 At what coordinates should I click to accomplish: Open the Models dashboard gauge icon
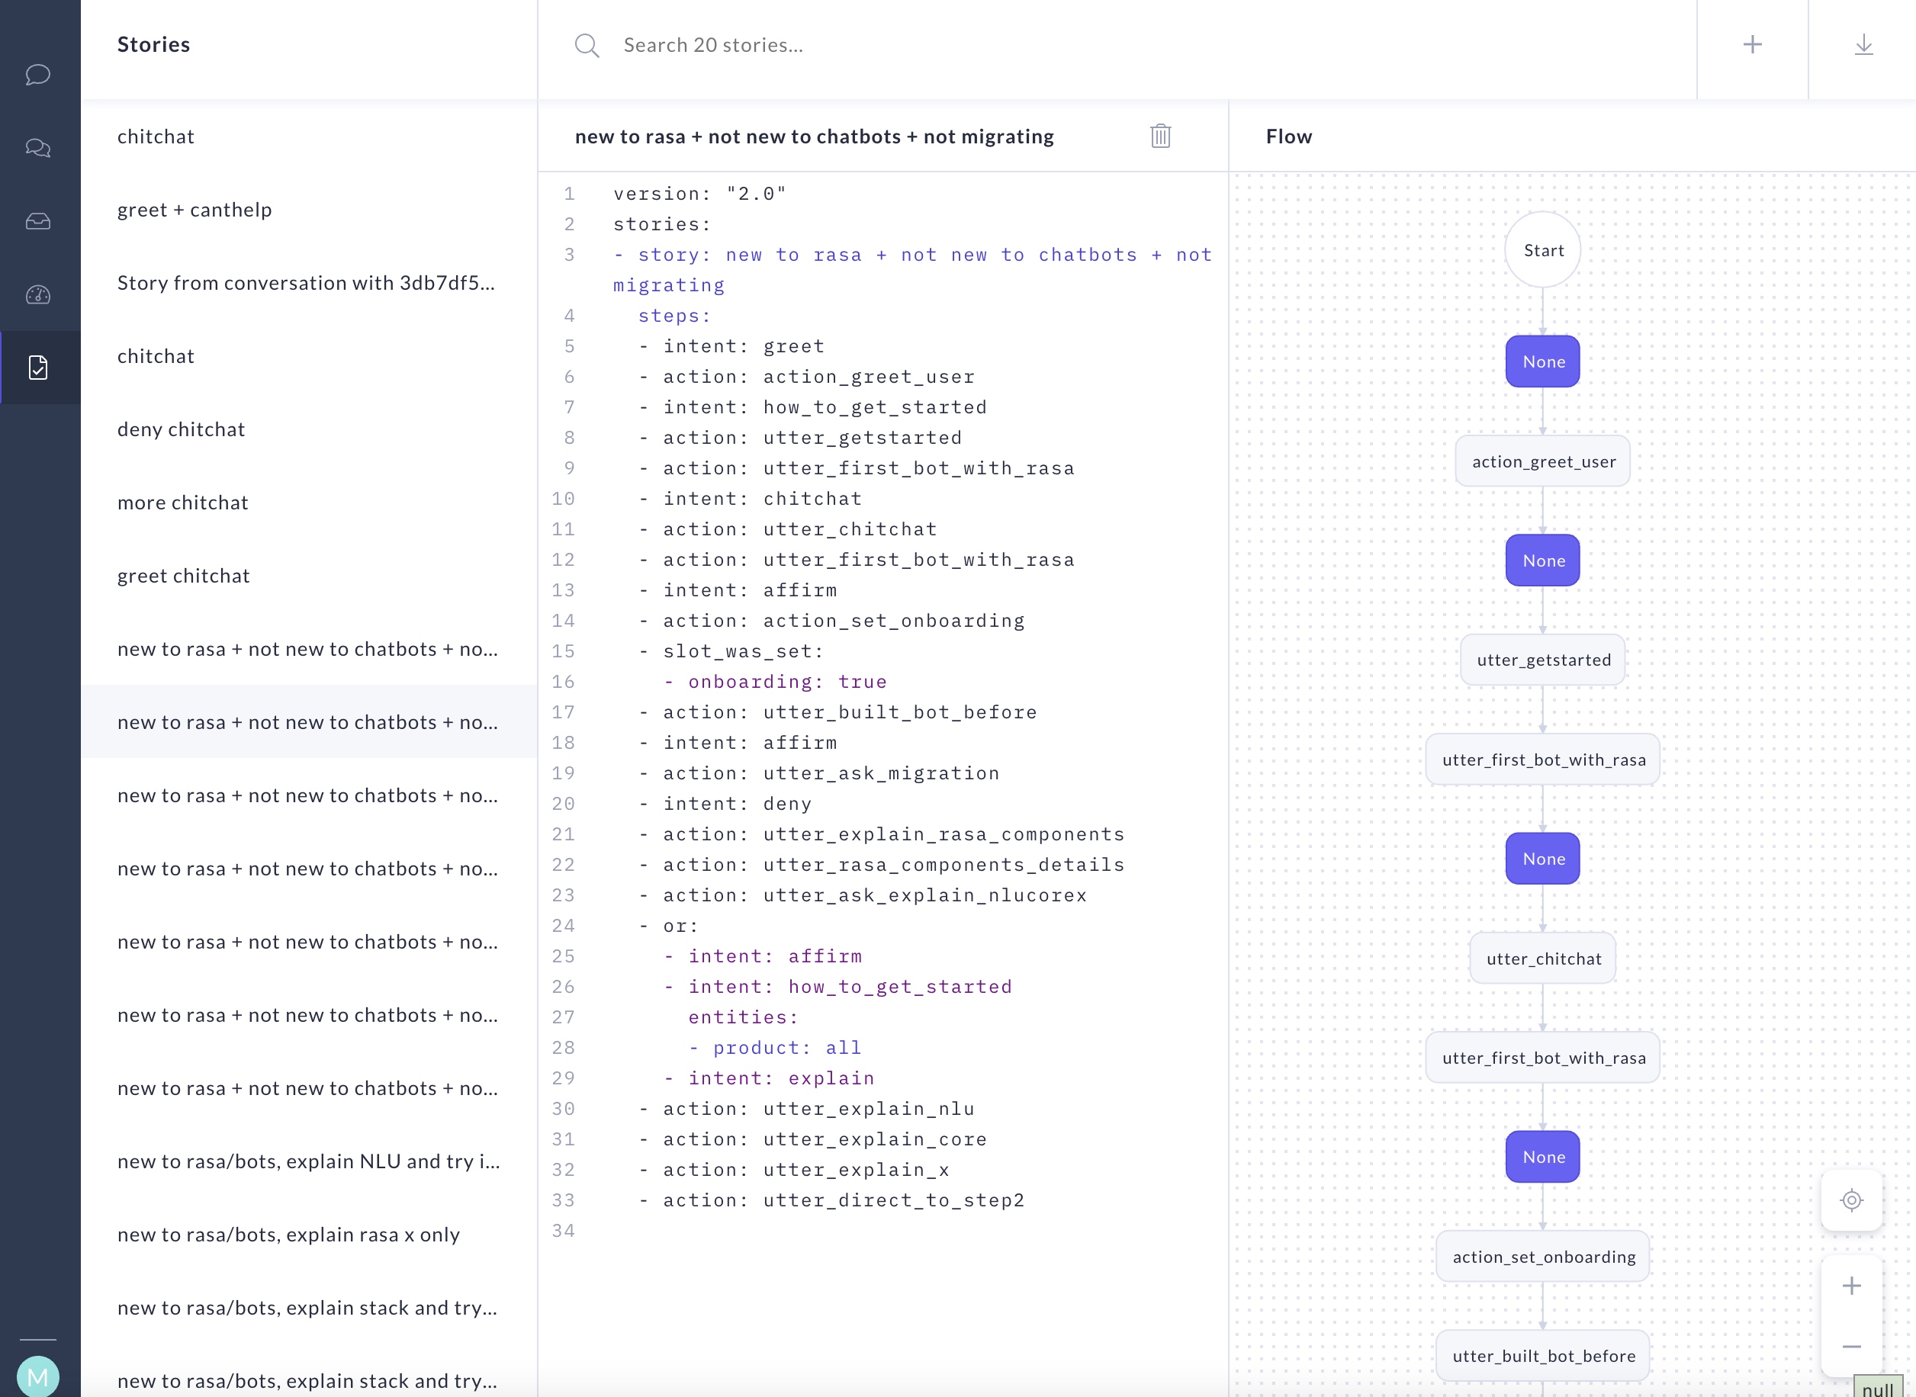point(38,294)
